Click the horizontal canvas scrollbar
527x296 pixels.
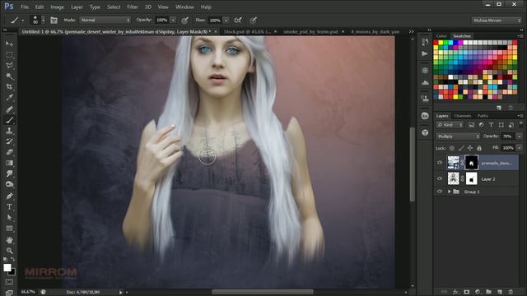click(262, 292)
